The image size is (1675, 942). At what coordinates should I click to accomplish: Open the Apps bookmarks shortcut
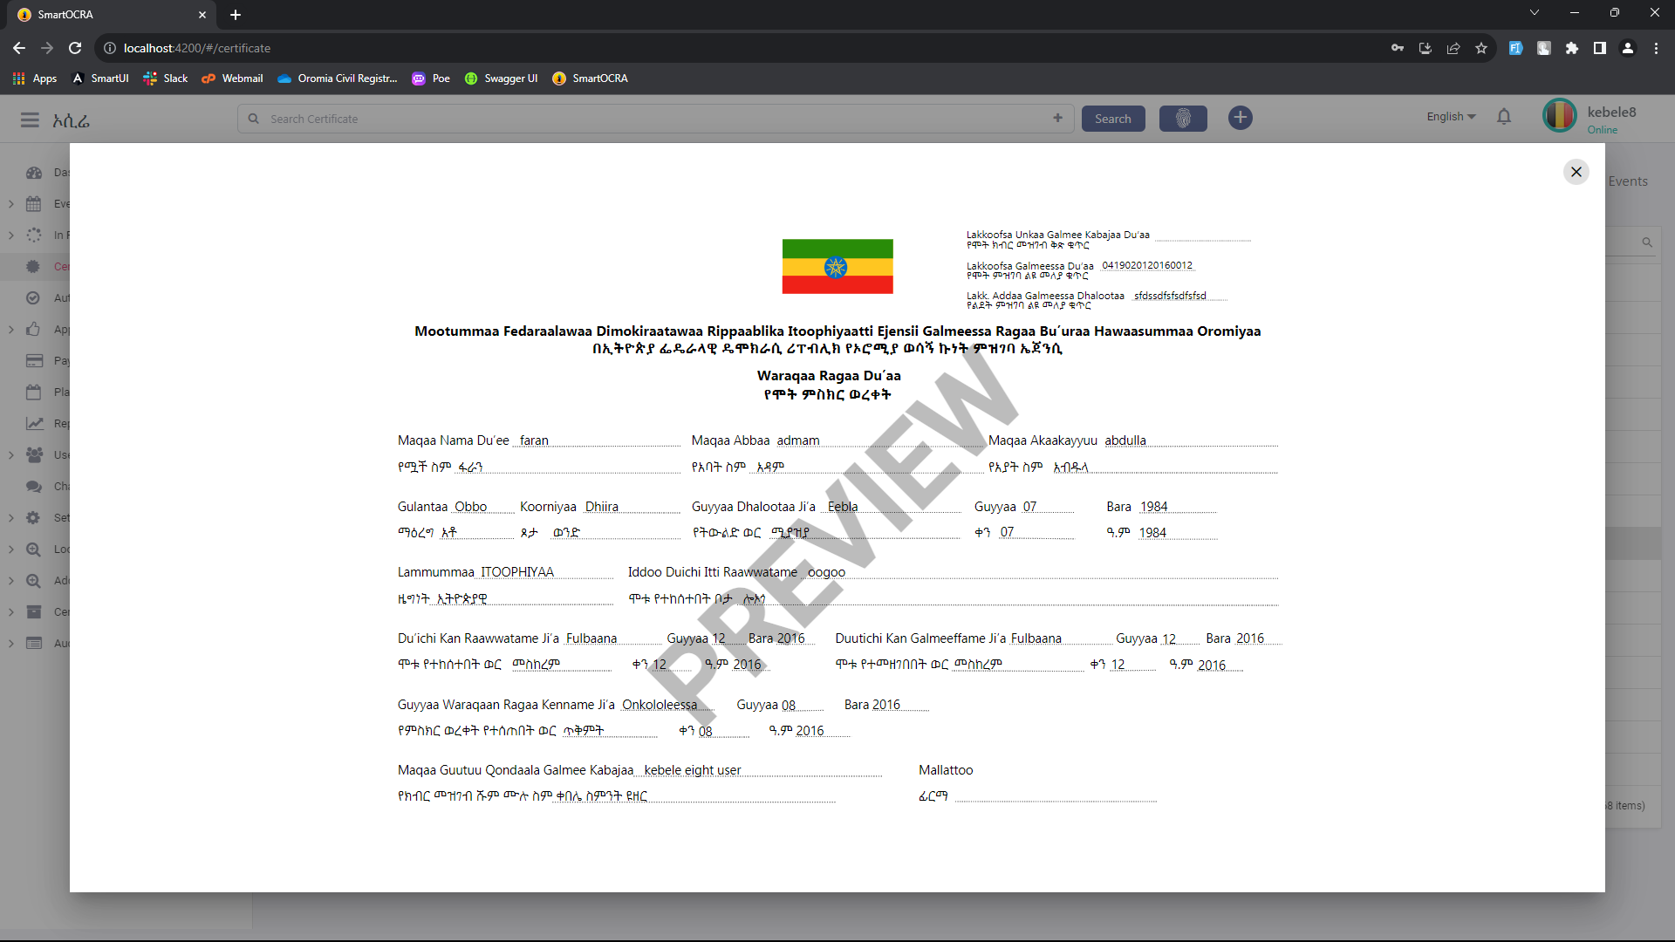point(35,78)
